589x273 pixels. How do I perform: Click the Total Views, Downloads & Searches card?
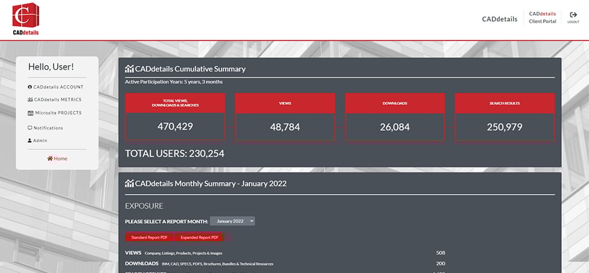tap(175, 117)
